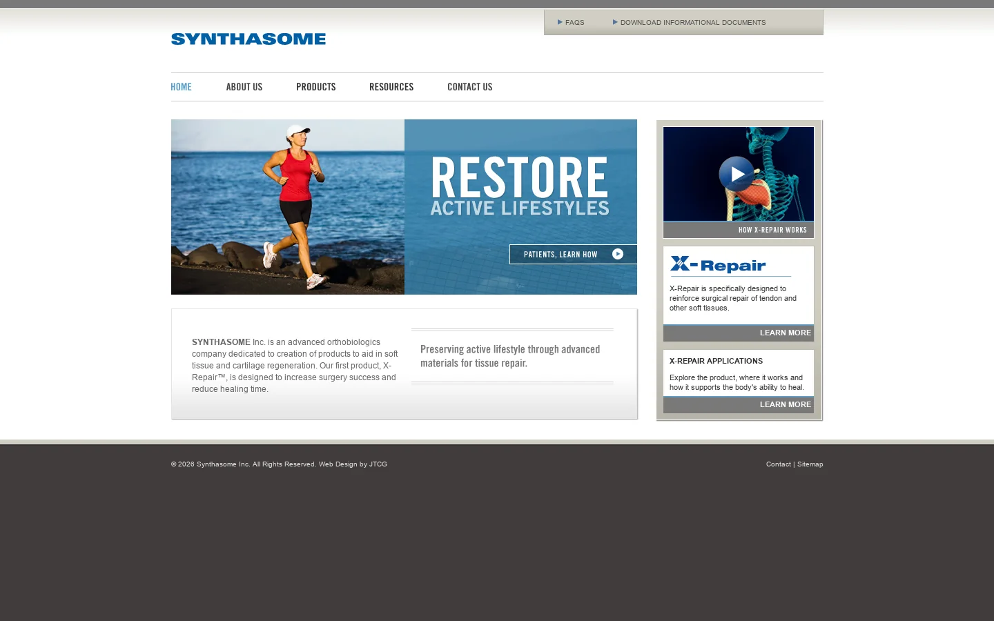994x621 pixels.
Task: Open the Products menu
Action: 316,87
